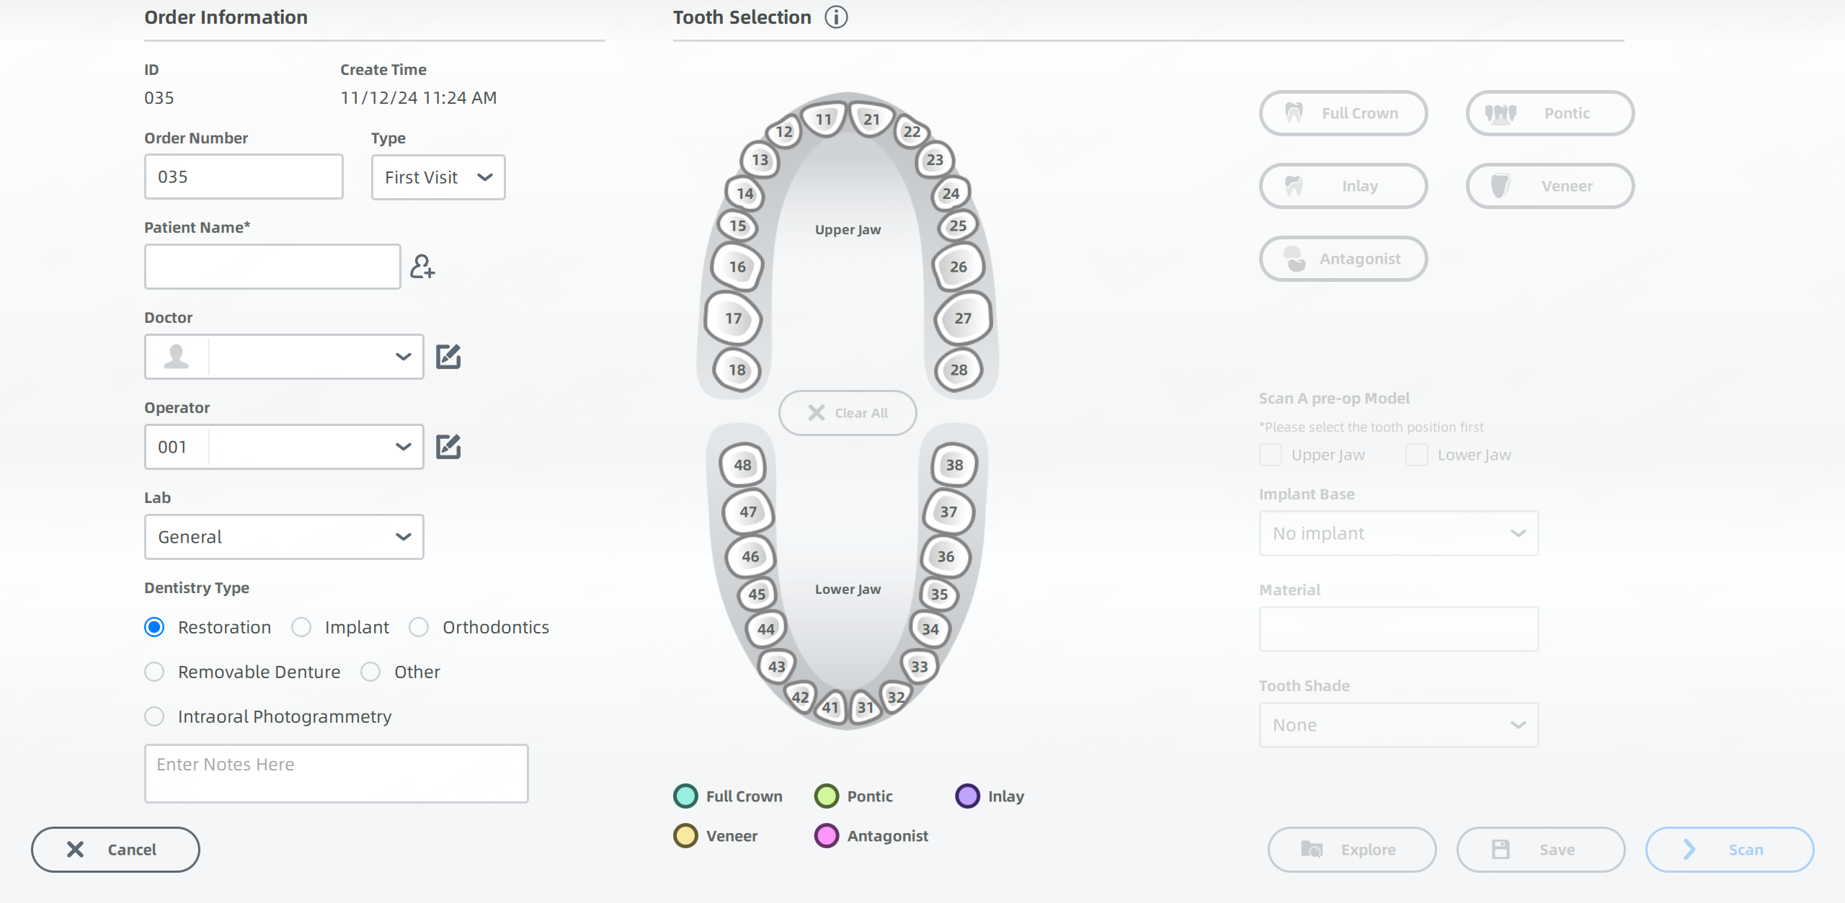Click the Clear All button
This screenshot has width=1845, height=903.
[848, 413]
